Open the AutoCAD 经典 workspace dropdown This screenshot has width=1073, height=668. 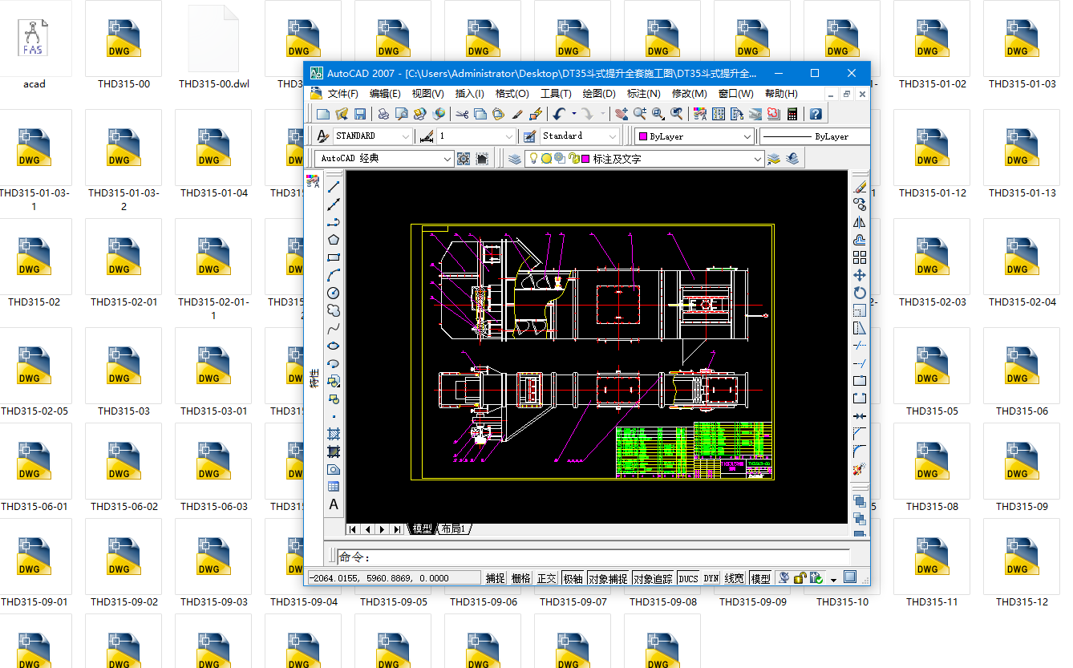(x=384, y=159)
